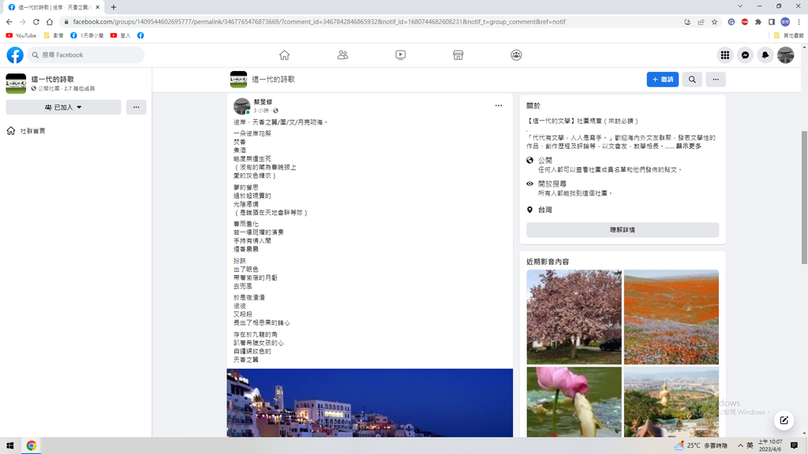Viewport: 808px width, 454px height.
Task: Open the Watch video icon
Action: (400, 55)
